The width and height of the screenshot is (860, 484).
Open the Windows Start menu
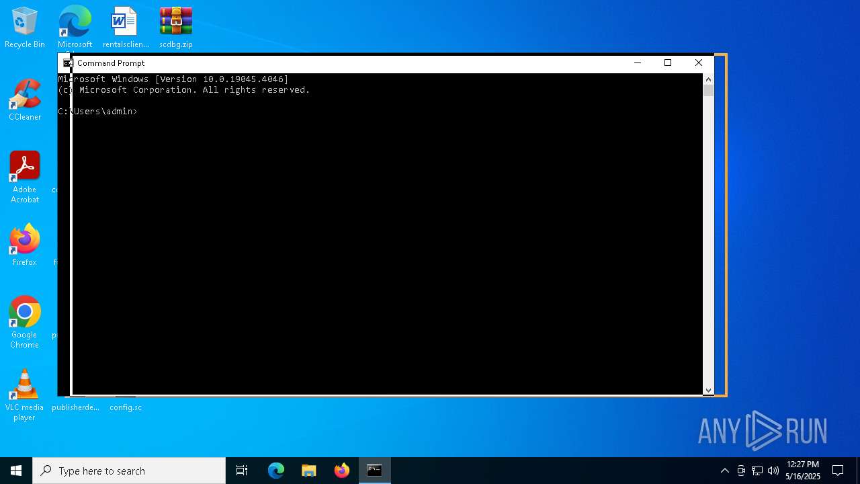(x=16, y=471)
